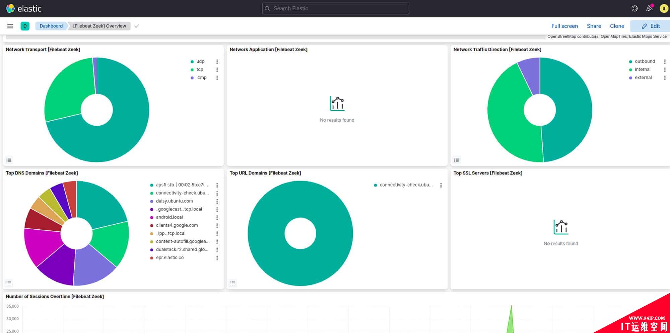Click the Edit button
The image size is (670, 333).
point(650,26)
